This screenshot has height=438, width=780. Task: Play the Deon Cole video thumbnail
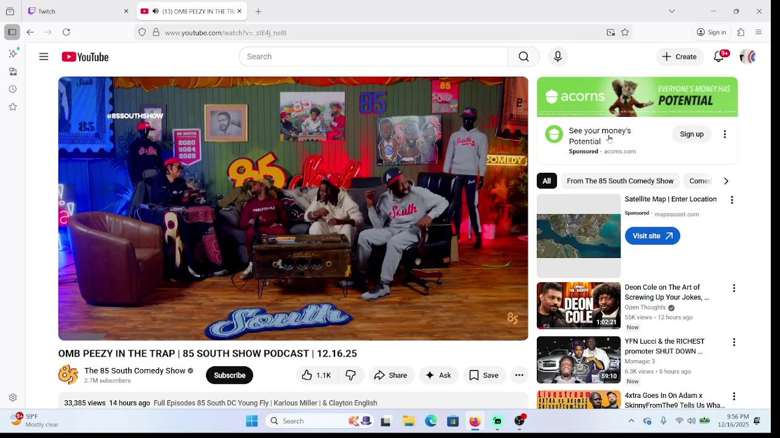(x=578, y=305)
